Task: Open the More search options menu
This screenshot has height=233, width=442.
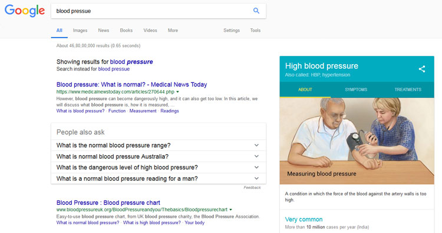Action: 173,31
